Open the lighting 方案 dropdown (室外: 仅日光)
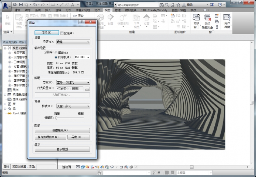Image resolution: width=256 pixels, height=177 pixels. click(73, 82)
